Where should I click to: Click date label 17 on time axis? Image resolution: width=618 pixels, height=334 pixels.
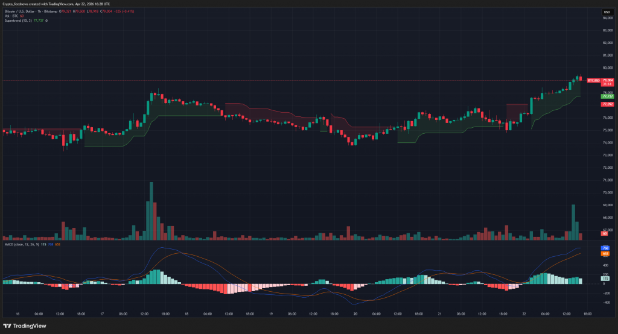coord(102,314)
